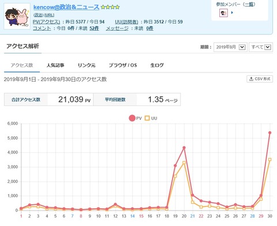
Task: Click the 政治 category link
Action: pyautogui.click(x=38, y=15)
